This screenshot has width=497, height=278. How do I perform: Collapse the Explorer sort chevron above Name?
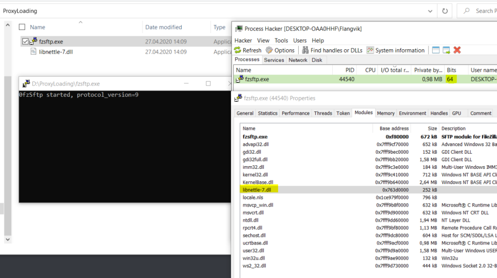[x=81, y=22]
